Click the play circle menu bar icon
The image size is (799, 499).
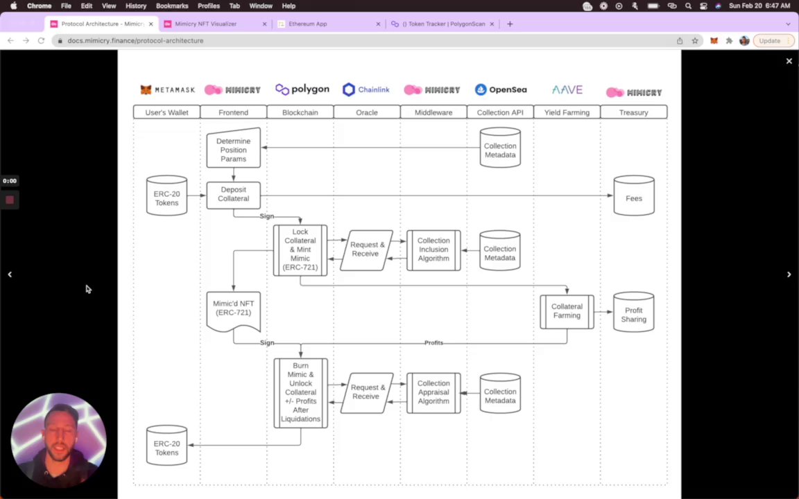pyautogui.click(x=619, y=6)
